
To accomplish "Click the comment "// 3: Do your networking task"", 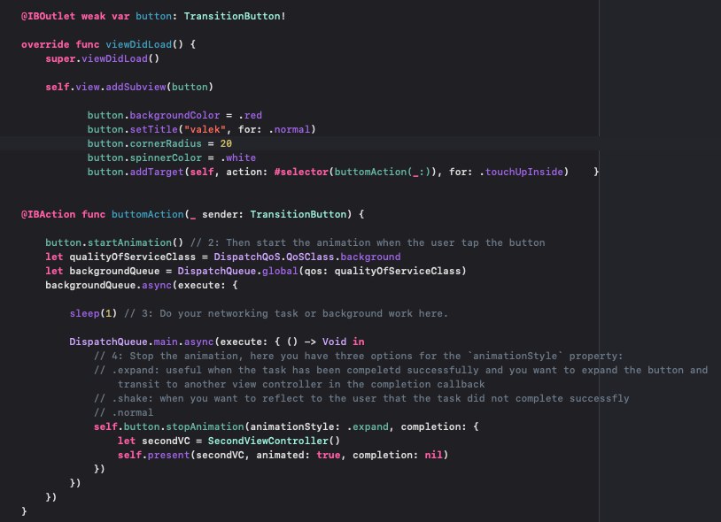I will [286, 313].
